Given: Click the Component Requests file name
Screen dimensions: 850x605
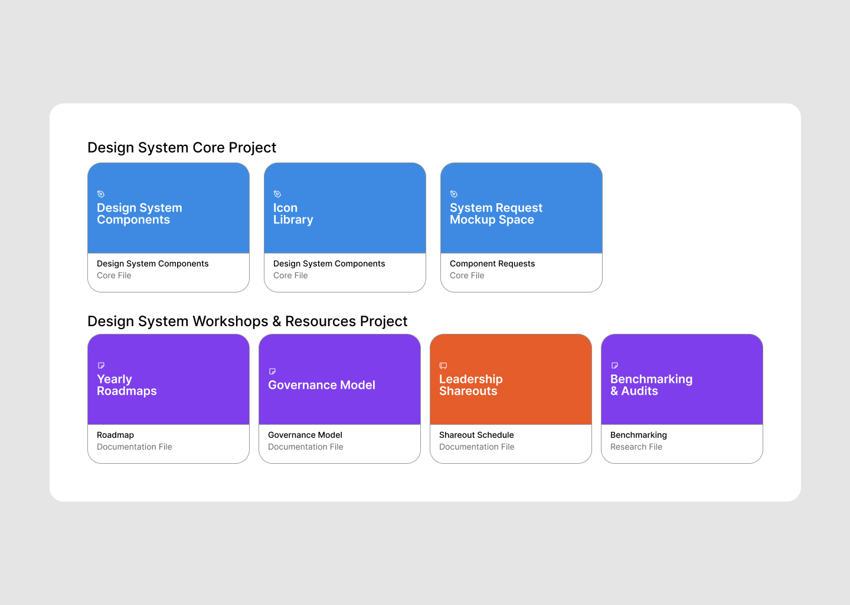Looking at the screenshot, I should coord(492,264).
